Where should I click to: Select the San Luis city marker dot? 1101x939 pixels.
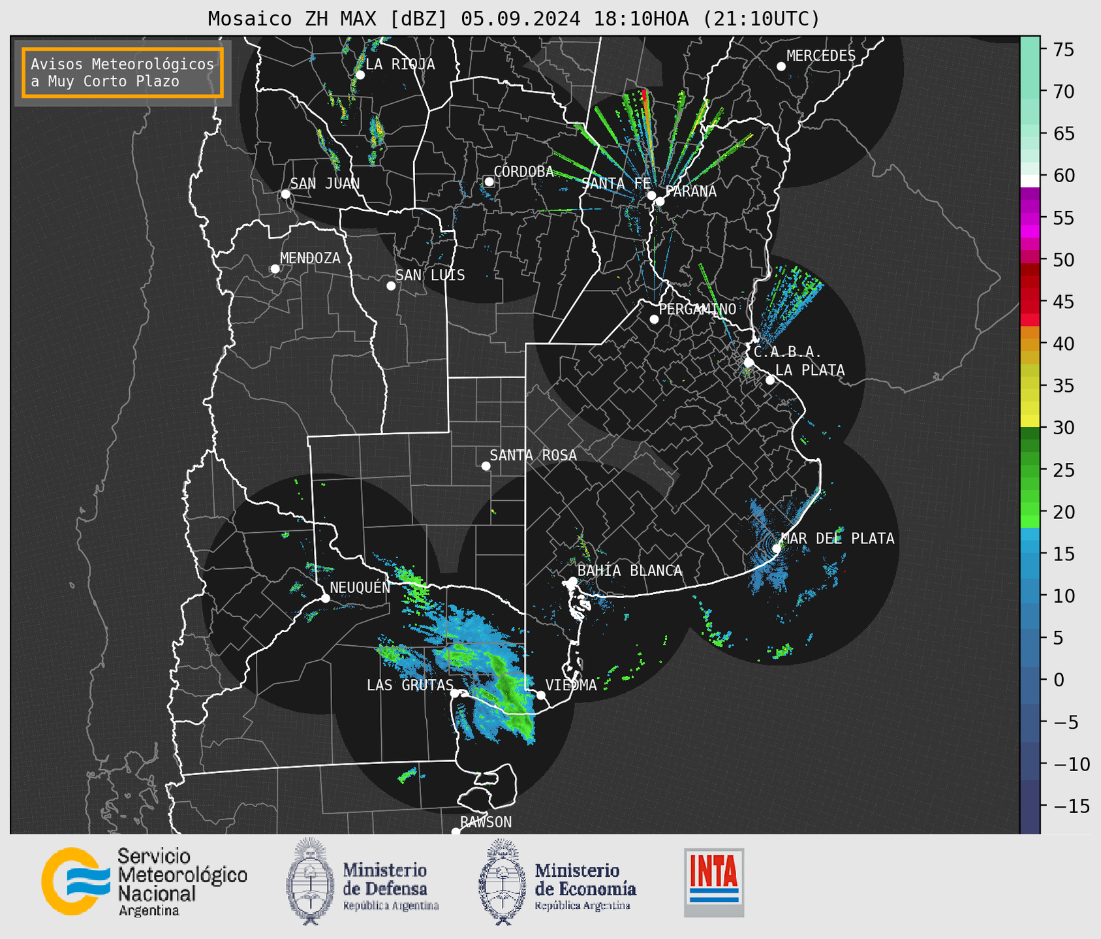[x=391, y=286]
